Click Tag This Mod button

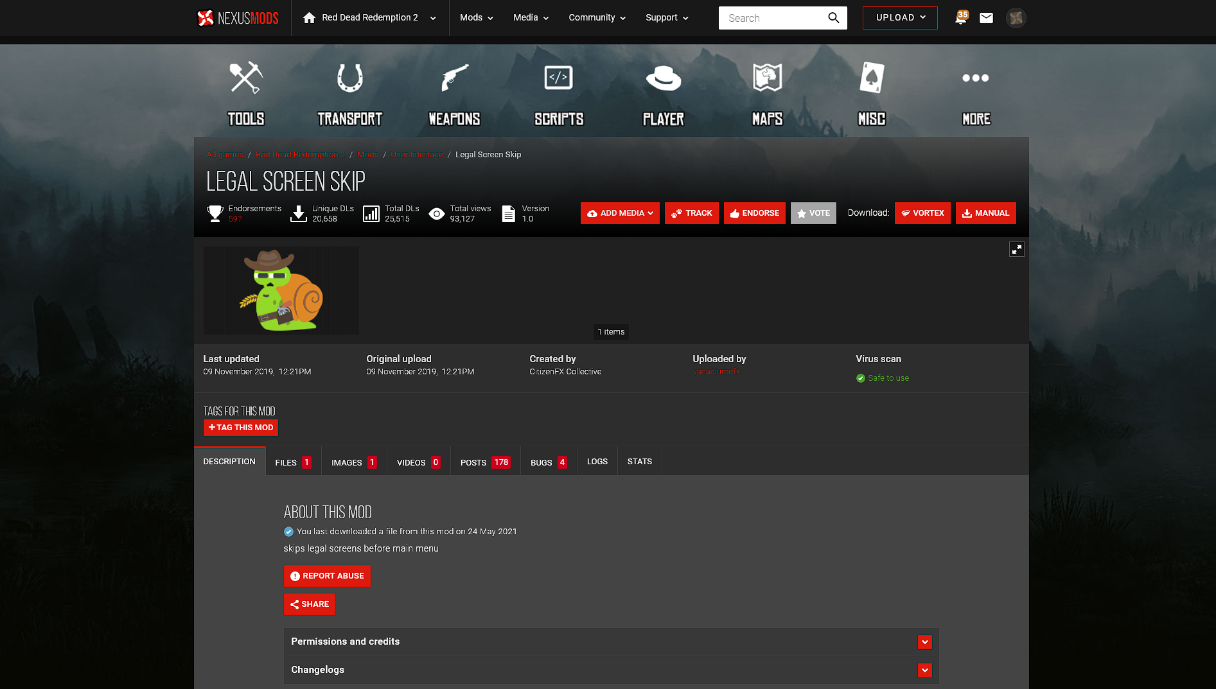(241, 428)
